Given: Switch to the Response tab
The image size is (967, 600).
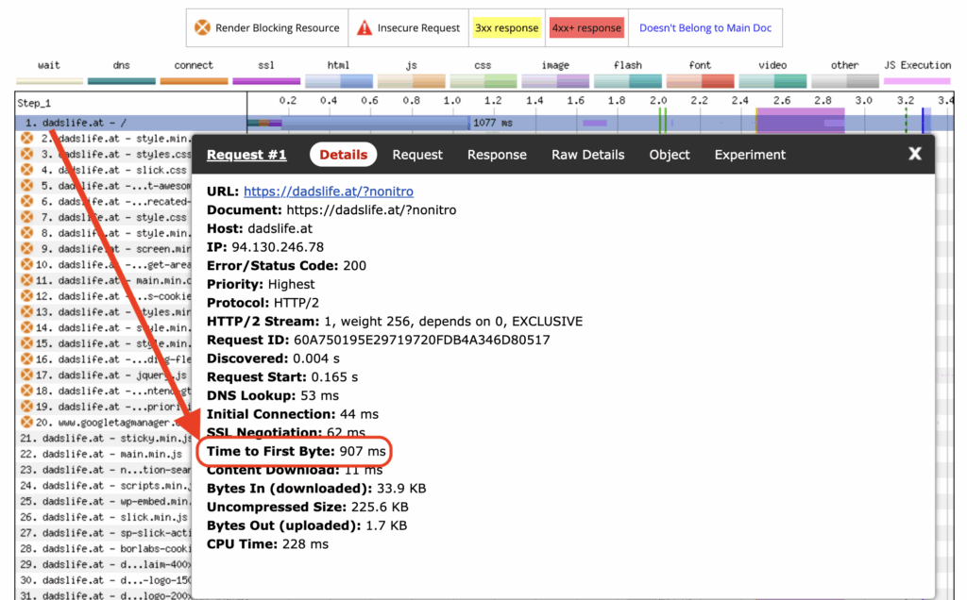Looking at the screenshot, I should 497,155.
